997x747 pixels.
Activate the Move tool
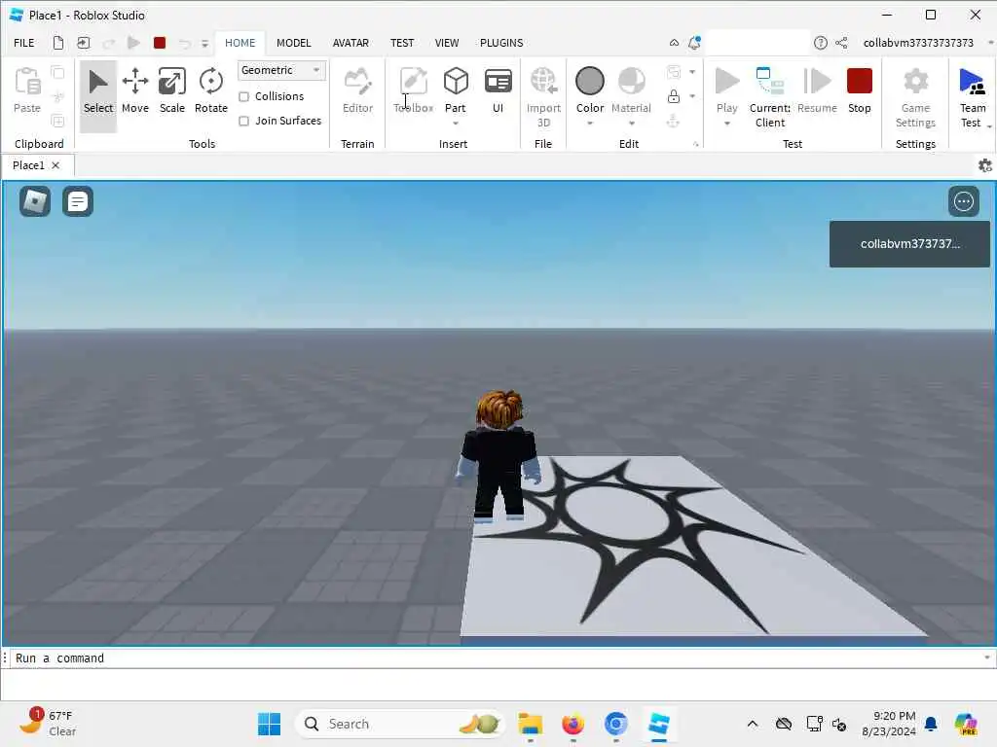(134, 92)
